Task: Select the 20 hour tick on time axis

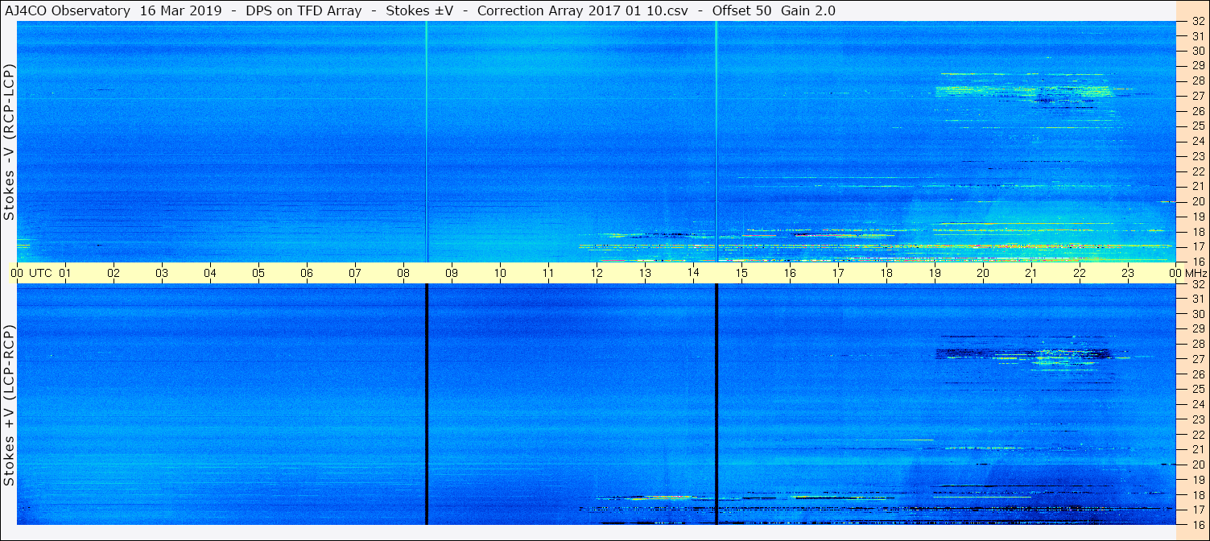Action: (x=983, y=273)
